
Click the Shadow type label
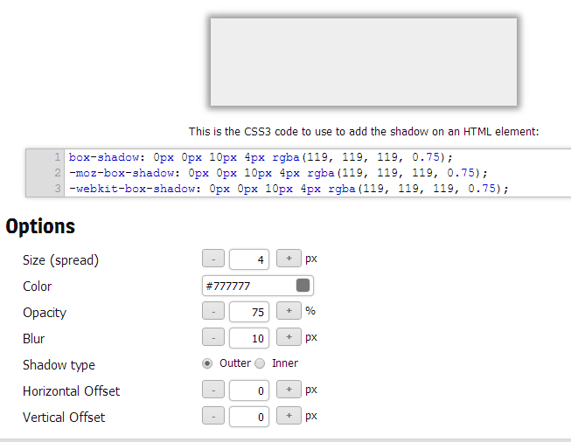coord(59,365)
